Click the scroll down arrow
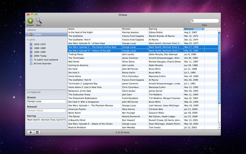 pos(219,128)
